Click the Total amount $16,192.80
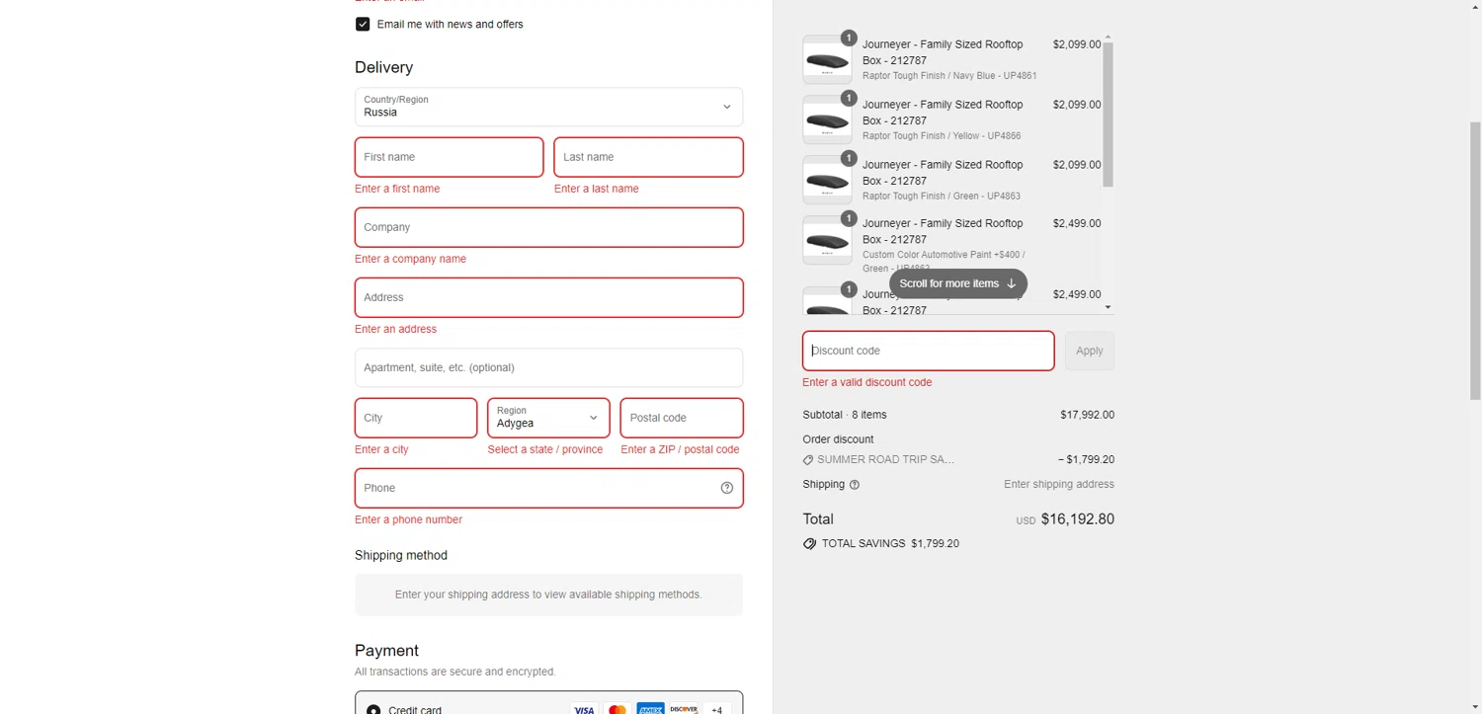 (1078, 519)
